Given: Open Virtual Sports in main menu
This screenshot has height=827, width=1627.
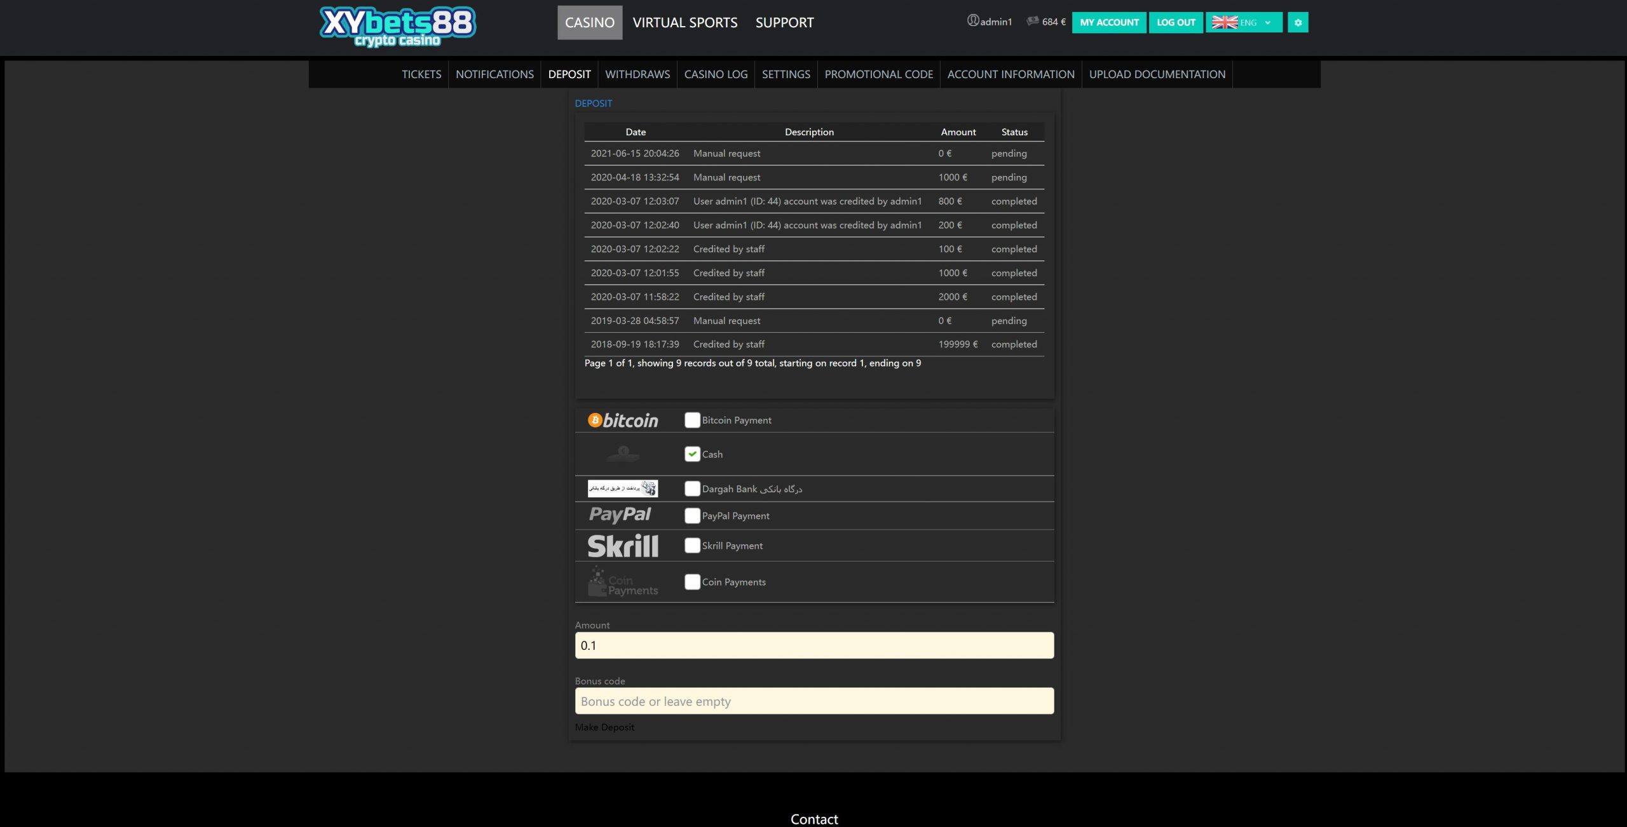Looking at the screenshot, I should pos(685,23).
